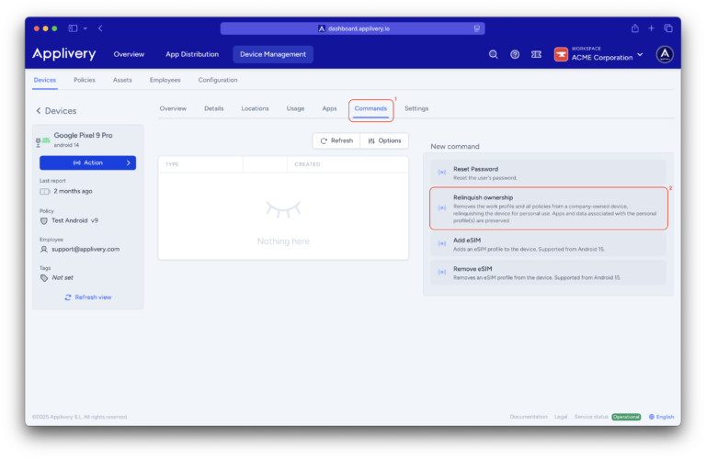The width and height of the screenshot is (706, 459).
Task: Open the Apps tab
Action: click(x=330, y=108)
